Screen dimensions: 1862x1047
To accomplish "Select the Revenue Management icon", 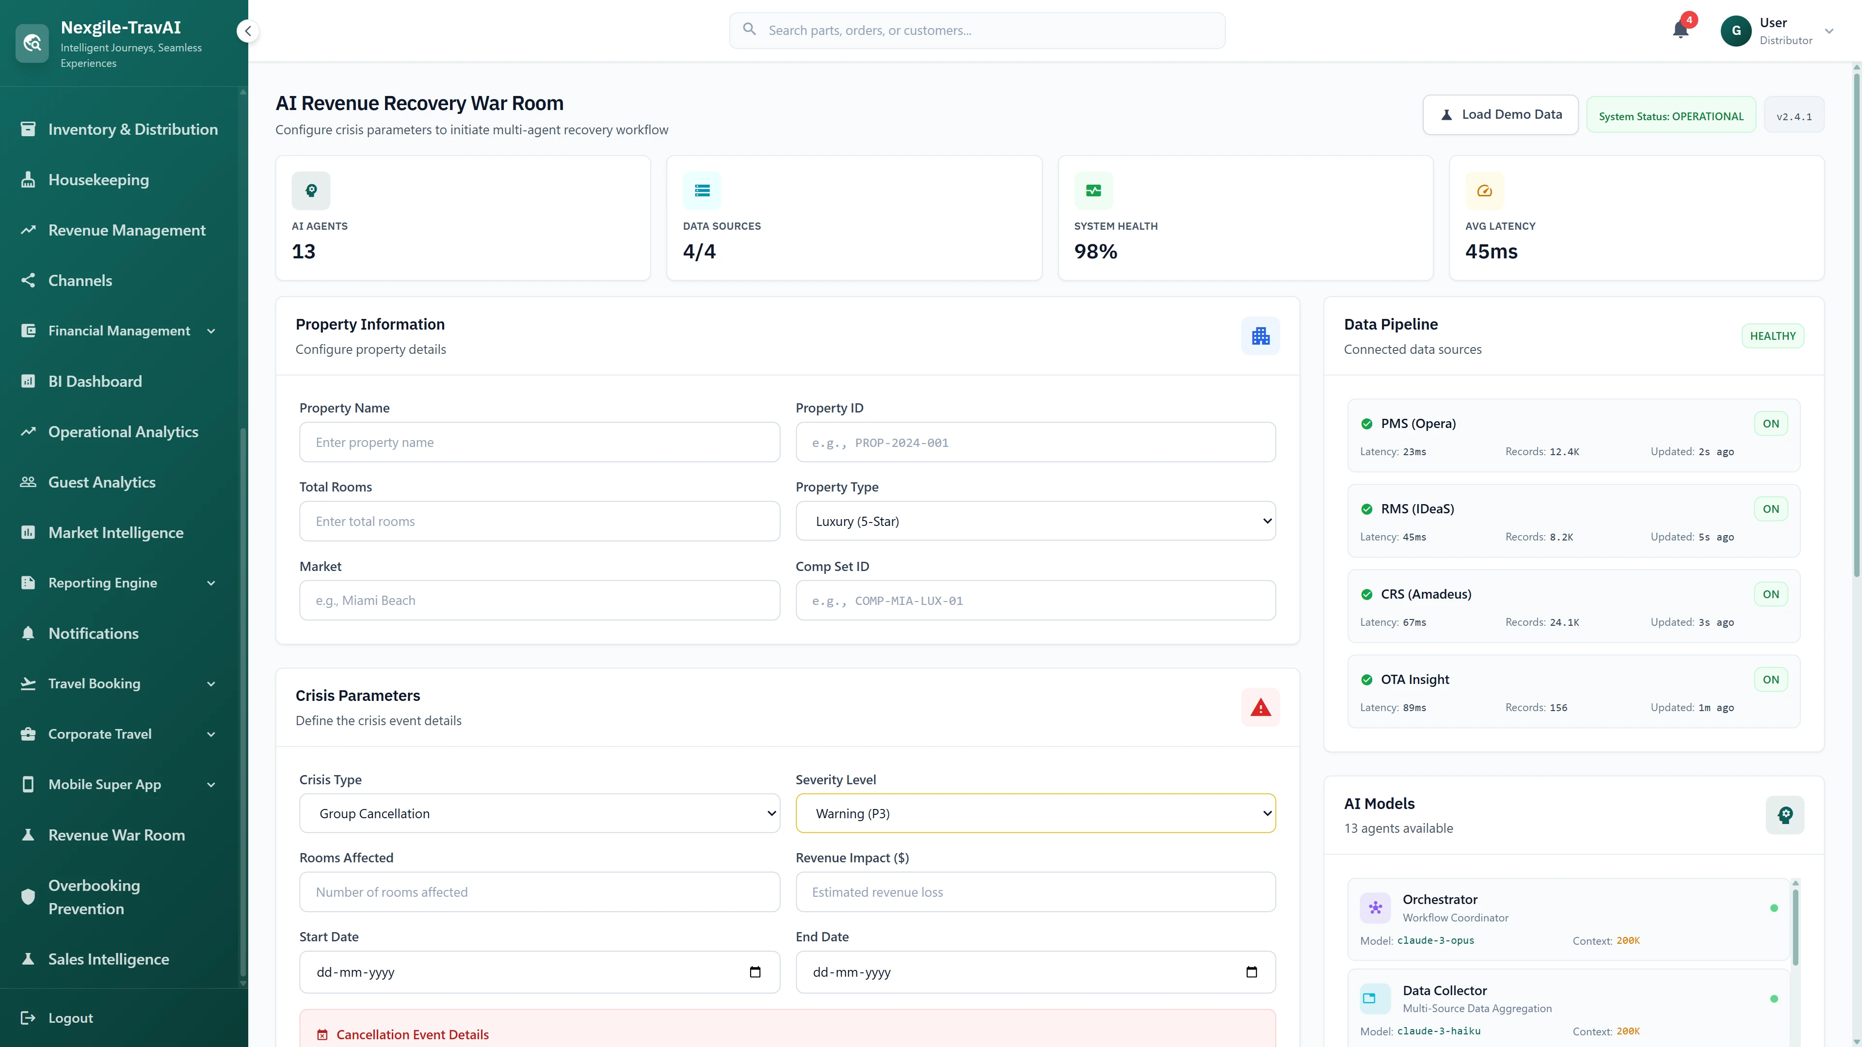I will point(29,229).
